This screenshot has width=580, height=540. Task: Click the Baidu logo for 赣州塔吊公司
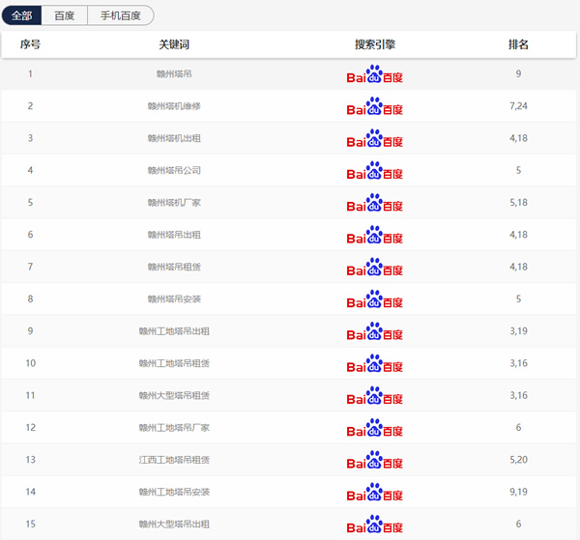(x=374, y=170)
